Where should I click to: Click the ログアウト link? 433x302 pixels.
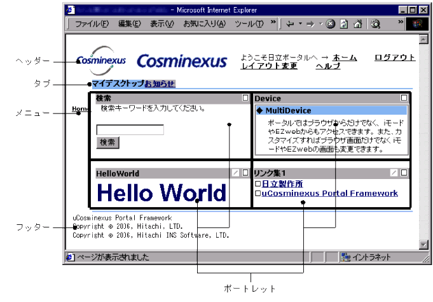click(x=395, y=57)
